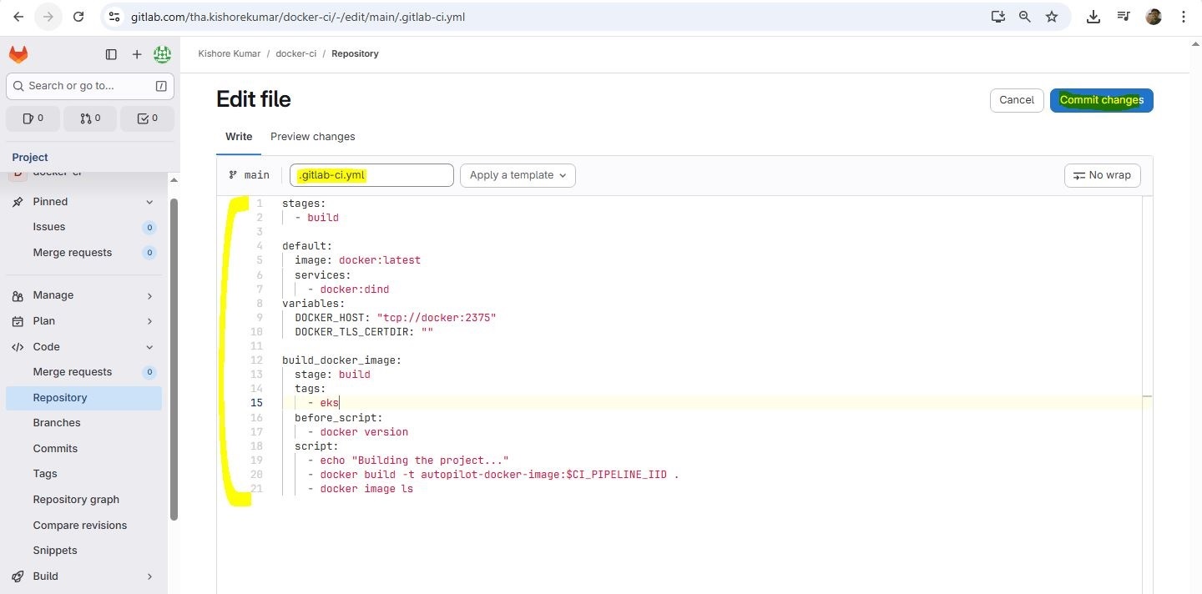
Task: Click the .gitlab-ci.yml filename field
Action: pyautogui.click(x=371, y=175)
